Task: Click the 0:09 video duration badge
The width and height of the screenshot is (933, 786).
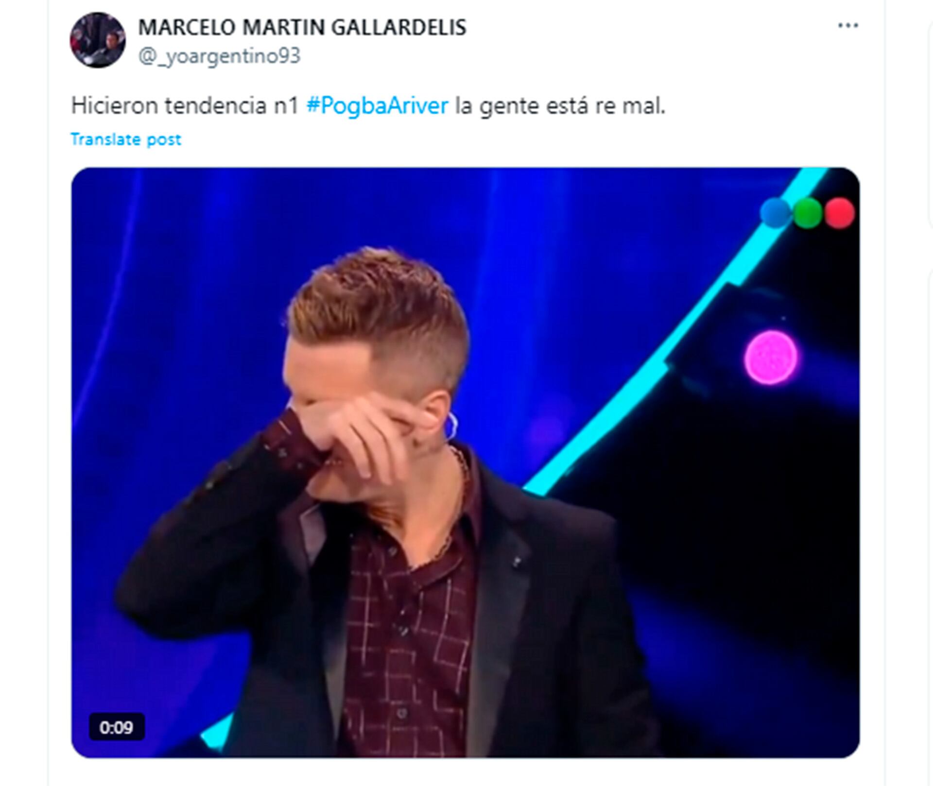Action: click(x=117, y=727)
